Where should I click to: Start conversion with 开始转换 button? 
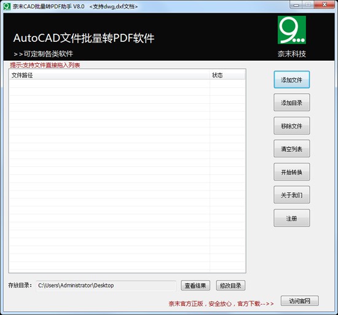pos(292,172)
